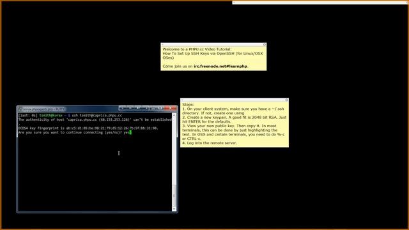Click the 'authenticity of host' warning line
The height and width of the screenshot is (230, 409).
coord(95,119)
